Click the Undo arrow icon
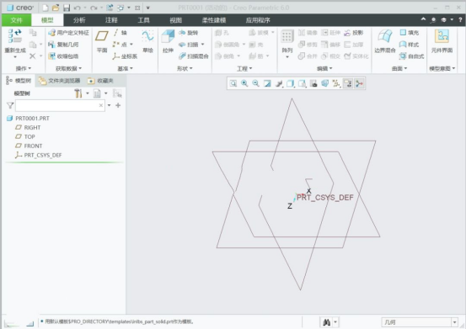466x329 pixels. point(77,8)
